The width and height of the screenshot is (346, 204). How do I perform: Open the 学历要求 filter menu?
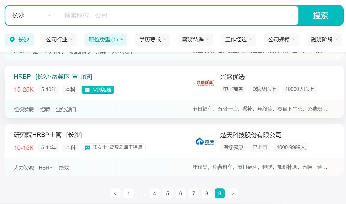(x=152, y=40)
